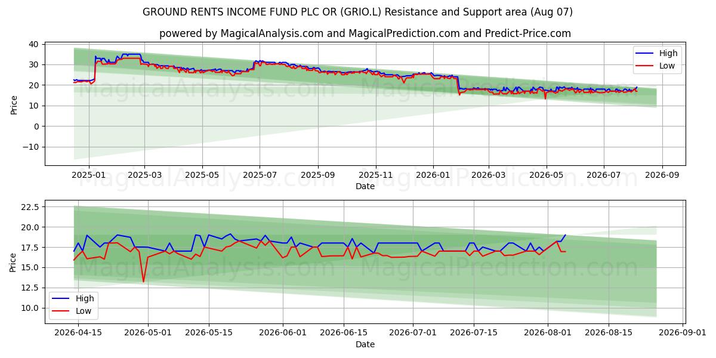Click 'Low' in the bottom chart legend
Screen dimensions: 716x358
tap(84, 311)
